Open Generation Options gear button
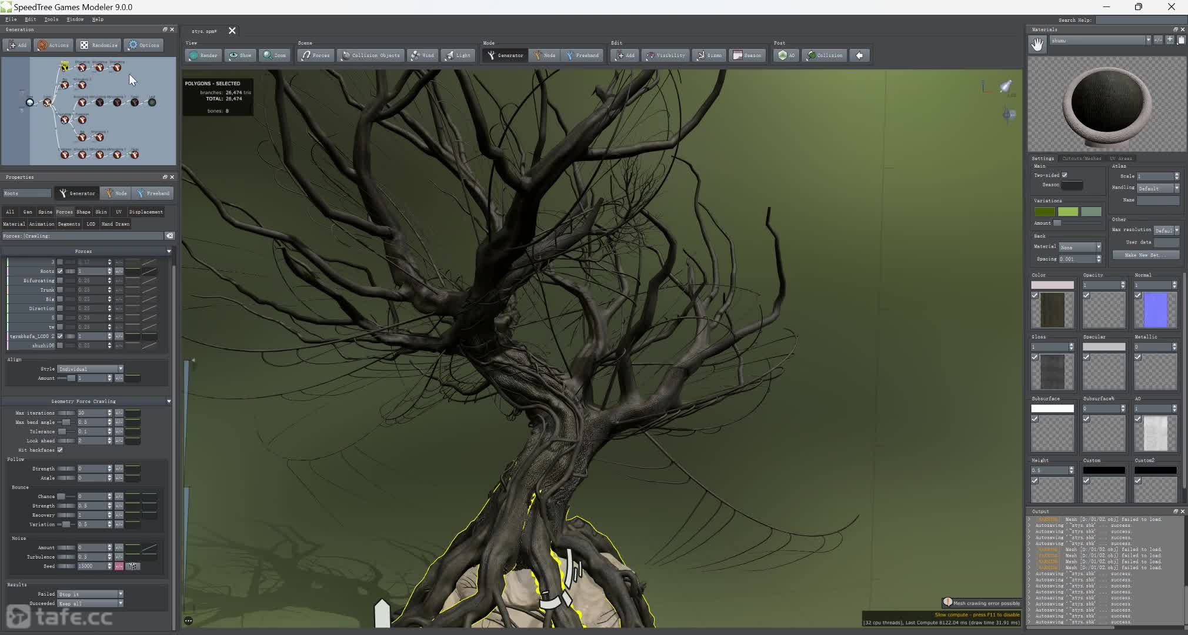1188x635 pixels. click(144, 45)
